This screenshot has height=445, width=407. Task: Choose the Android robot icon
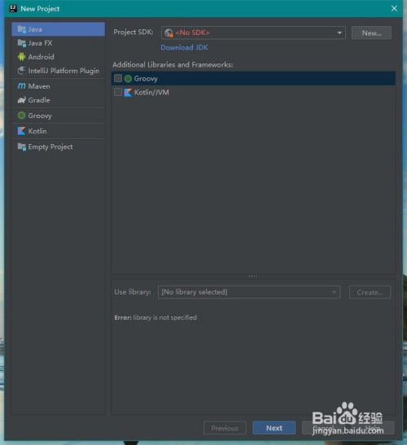pos(22,57)
